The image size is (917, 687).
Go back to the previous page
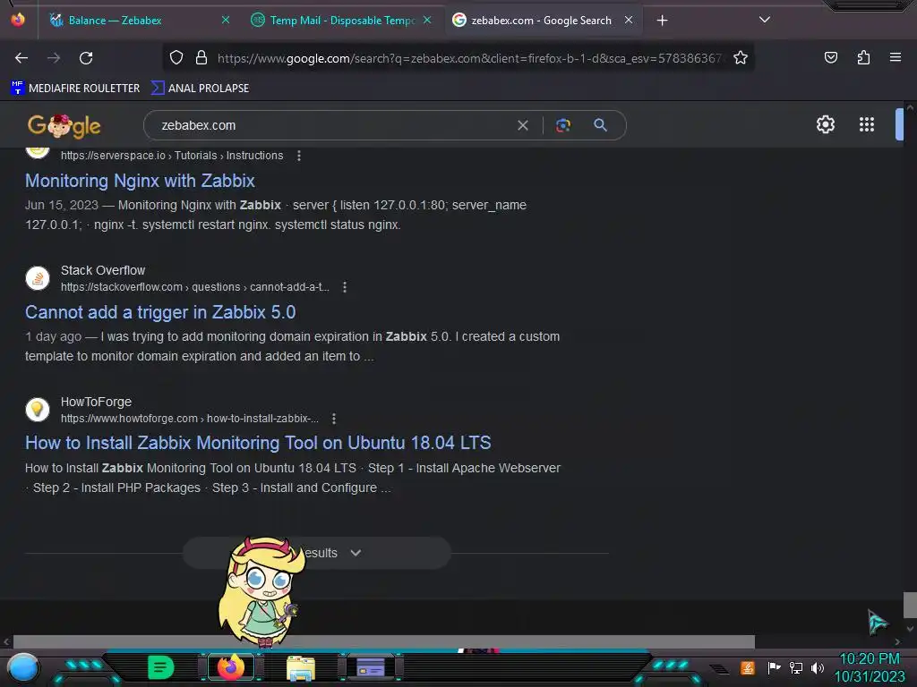click(x=21, y=58)
